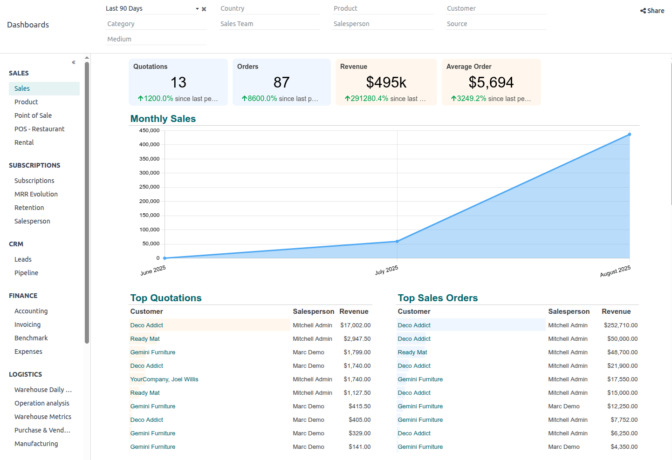This screenshot has height=460, width=672.
Task: Open the Pipeline dashboard
Action: click(x=26, y=272)
